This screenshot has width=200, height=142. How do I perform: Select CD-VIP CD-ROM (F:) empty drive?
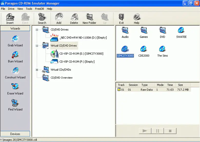tap(77, 62)
